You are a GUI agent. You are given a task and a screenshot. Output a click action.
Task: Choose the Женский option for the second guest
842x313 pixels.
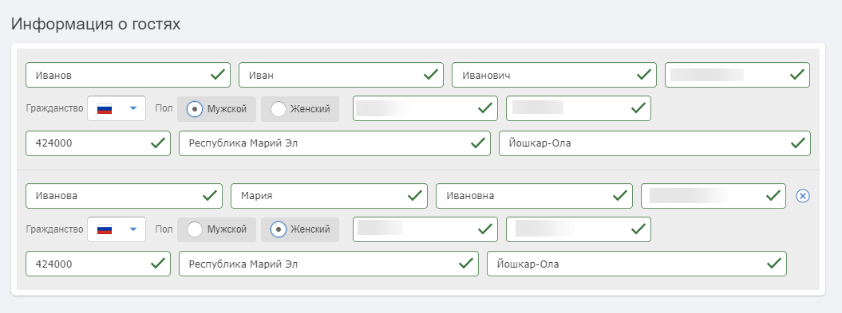point(300,229)
